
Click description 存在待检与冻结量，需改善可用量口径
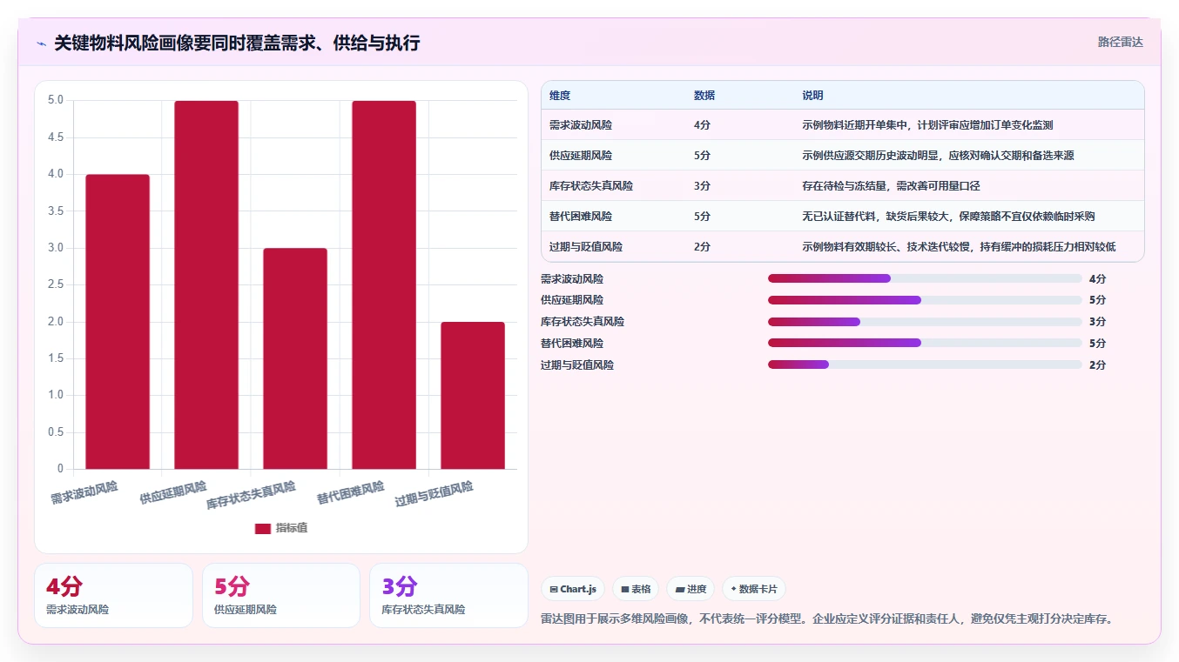pyautogui.click(x=892, y=186)
